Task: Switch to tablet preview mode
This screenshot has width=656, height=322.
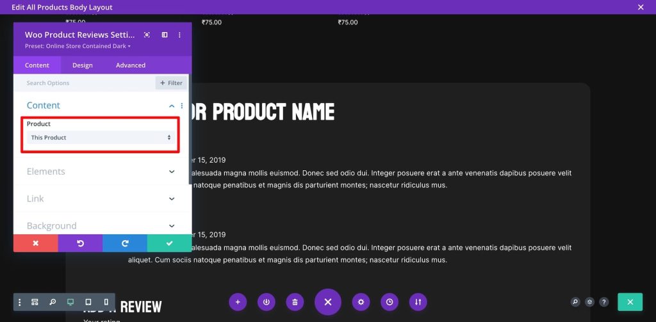Action: point(88,302)
